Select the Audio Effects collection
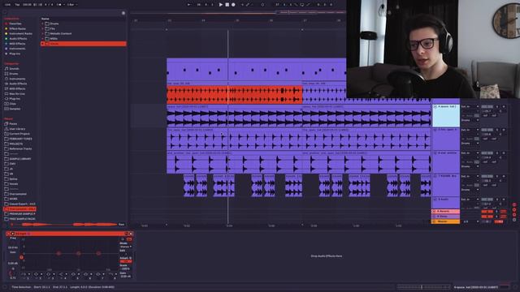Viewport: 520px width, 292px height. [x=18, y=39]
